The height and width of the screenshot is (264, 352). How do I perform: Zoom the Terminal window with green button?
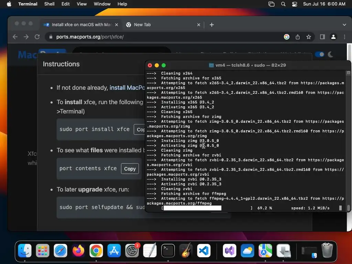(x=164, y=65)
